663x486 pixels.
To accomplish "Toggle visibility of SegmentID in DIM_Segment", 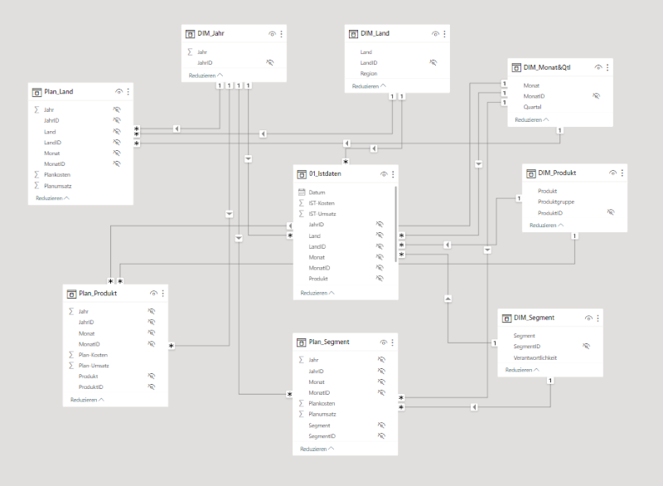I will [586, 346].
